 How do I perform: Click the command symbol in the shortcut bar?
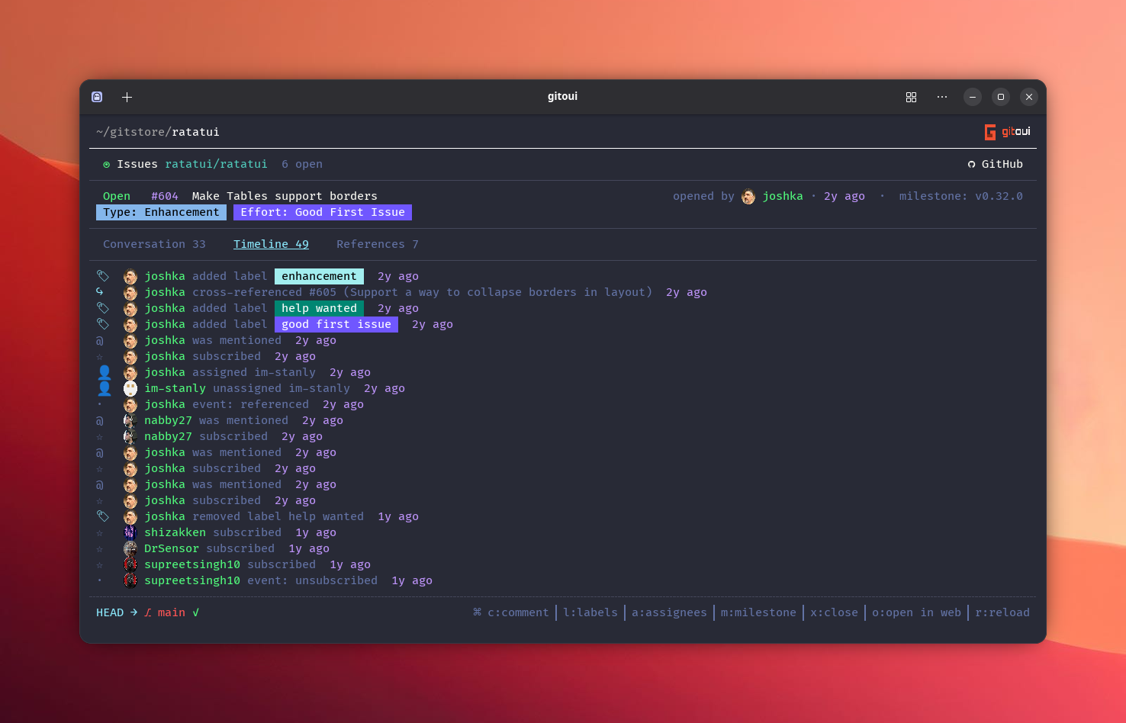click(x=478, y=612)
